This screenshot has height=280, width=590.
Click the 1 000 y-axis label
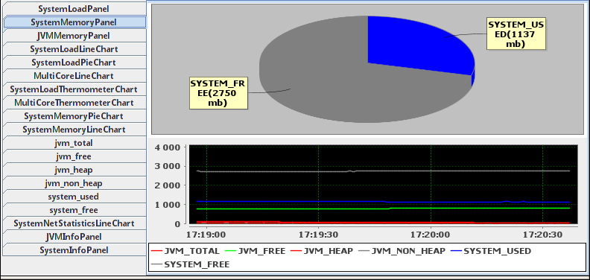click(167, 205)
